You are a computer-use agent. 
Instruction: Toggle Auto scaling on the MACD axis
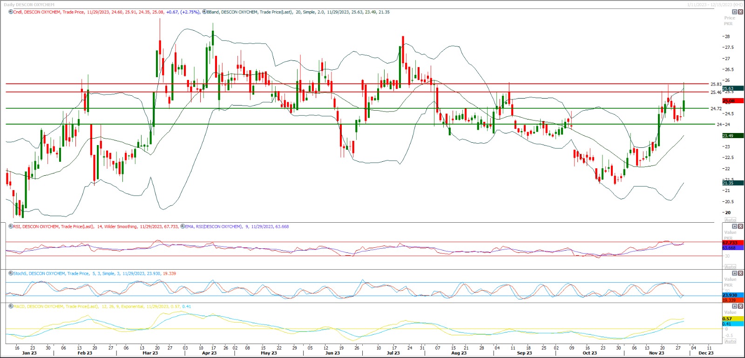(x=730, y=341)
